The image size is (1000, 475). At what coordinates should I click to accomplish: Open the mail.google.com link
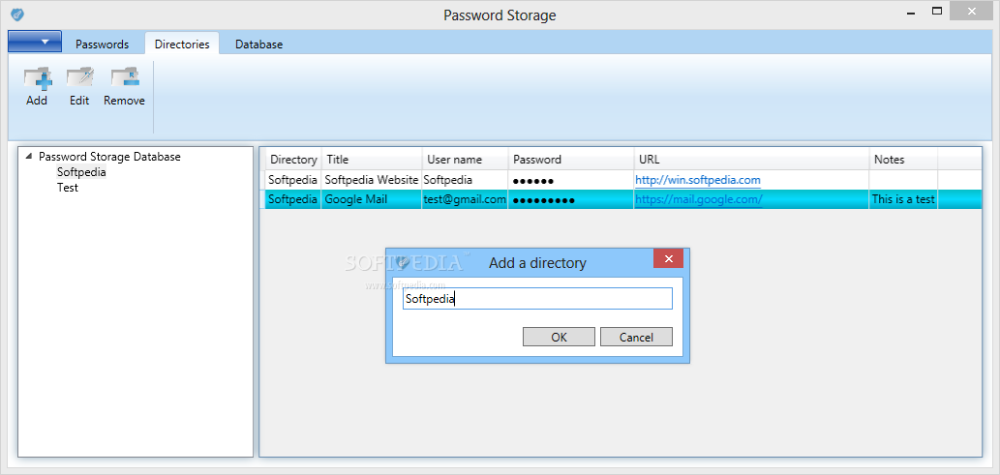(698, 199)
